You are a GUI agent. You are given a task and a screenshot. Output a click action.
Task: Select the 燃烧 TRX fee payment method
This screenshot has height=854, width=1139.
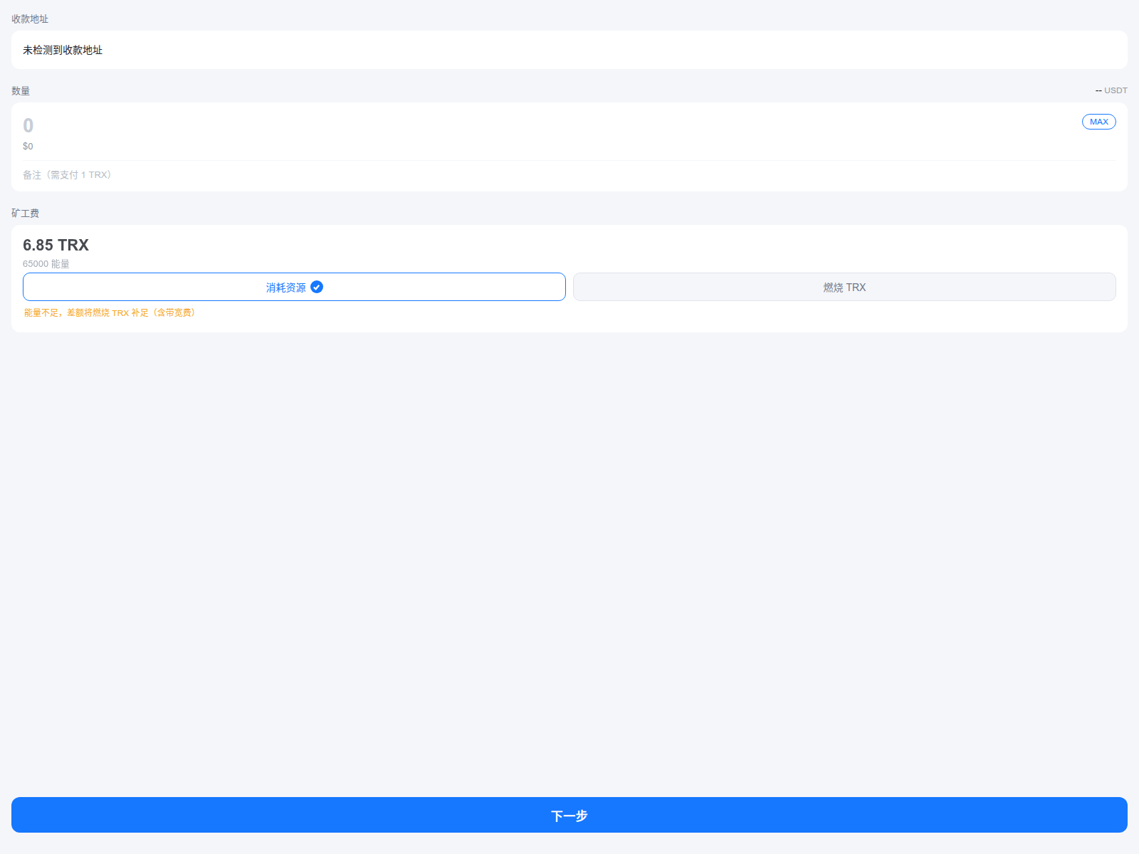(x=844, y=287)
